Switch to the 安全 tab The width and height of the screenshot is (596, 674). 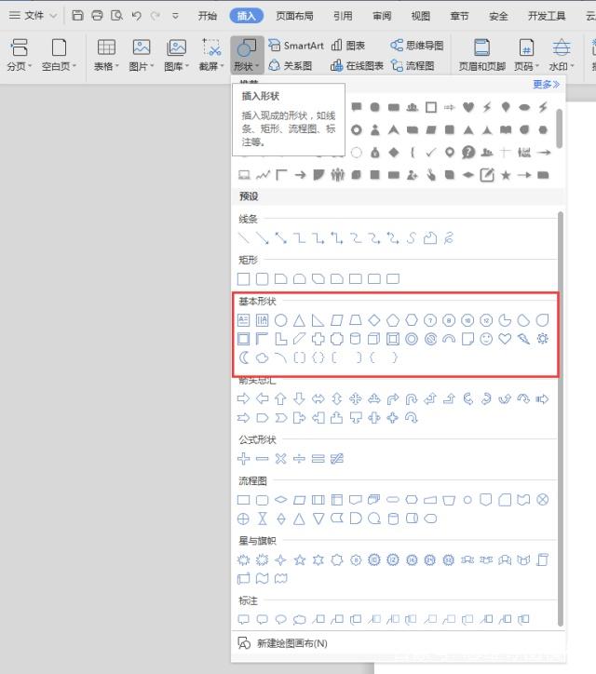click(498, 16)
